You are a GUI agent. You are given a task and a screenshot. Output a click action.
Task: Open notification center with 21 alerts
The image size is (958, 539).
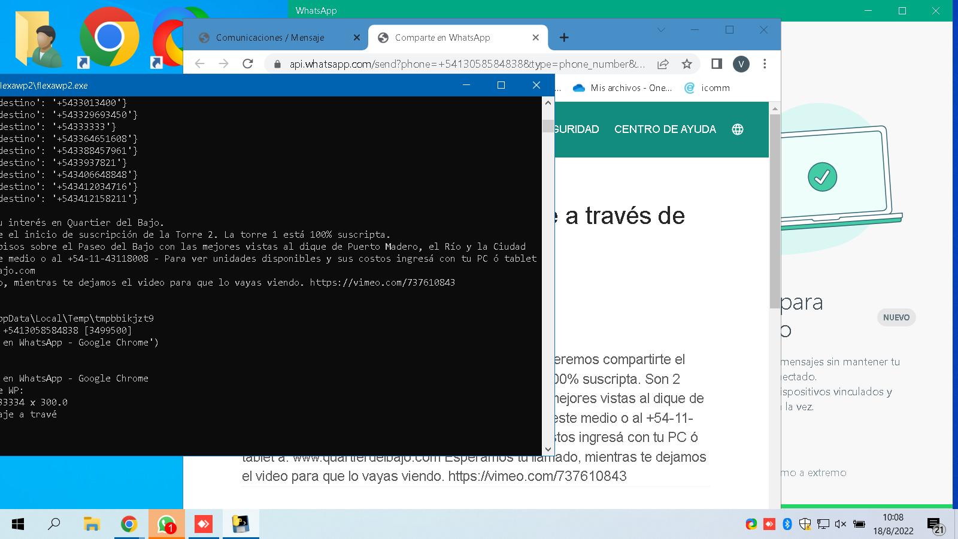935,525
